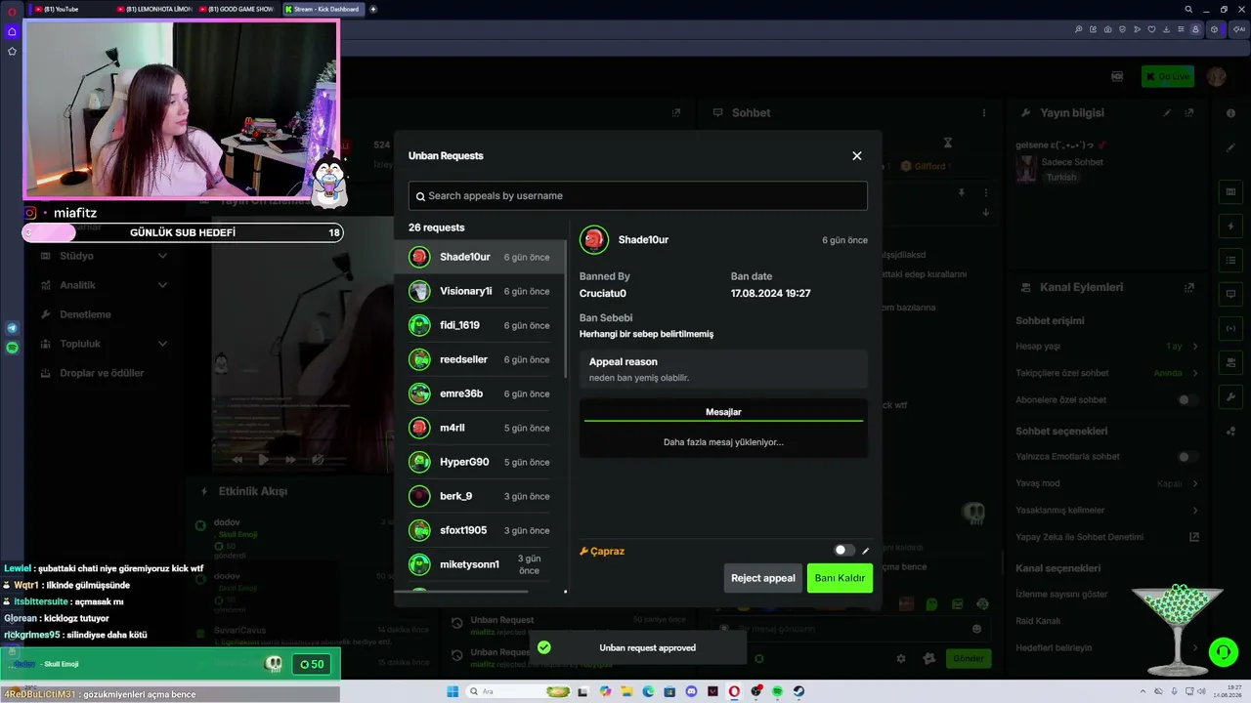Select Visionary1i's unban request
Image resolution: width=1251 pixels, height=703 pixels.
tap(479, 291)
